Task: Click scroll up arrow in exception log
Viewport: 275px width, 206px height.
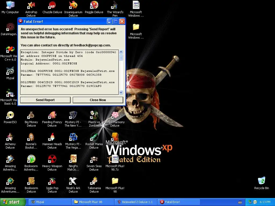Action: point(121,52)
